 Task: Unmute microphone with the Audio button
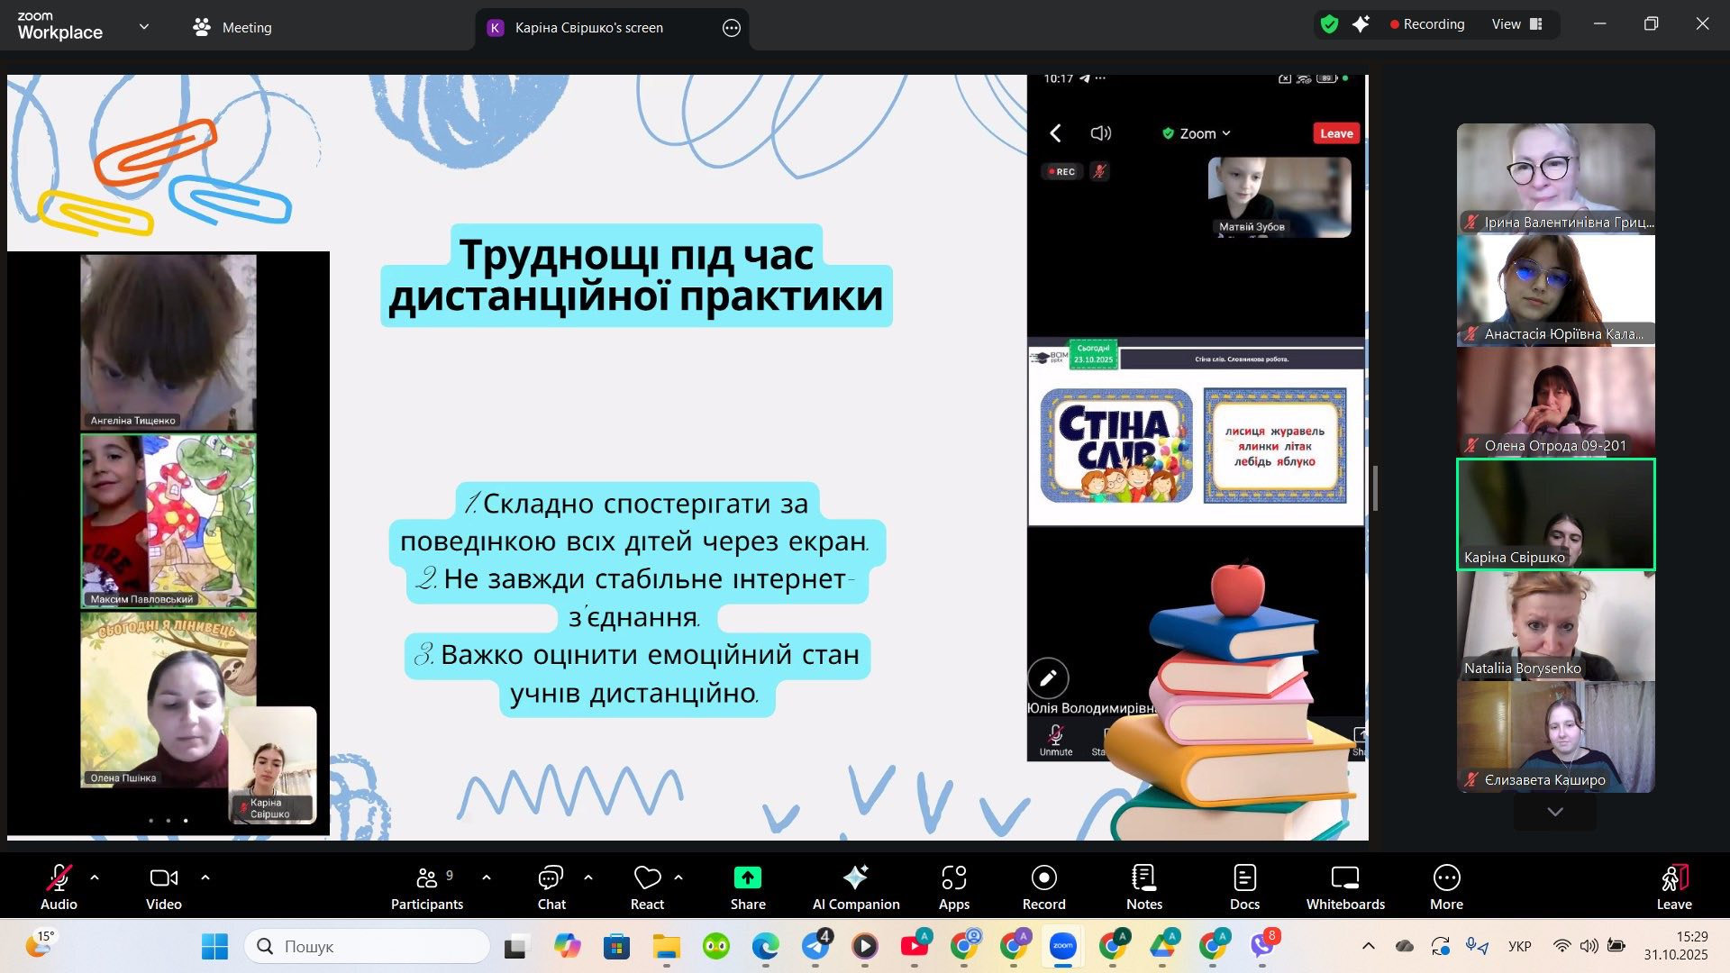[x=59, y=887]
